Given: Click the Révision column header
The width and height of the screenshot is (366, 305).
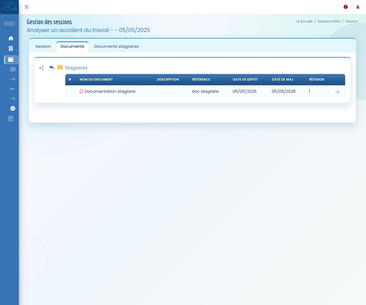Looking at the screenshot, I should [x=317, y=80].
